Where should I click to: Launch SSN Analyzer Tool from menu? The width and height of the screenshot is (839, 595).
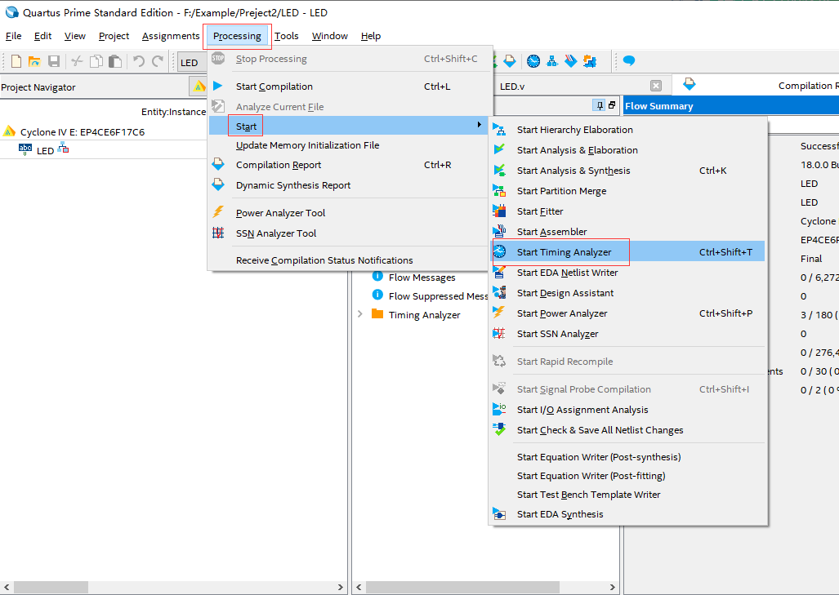pos(350,233)
